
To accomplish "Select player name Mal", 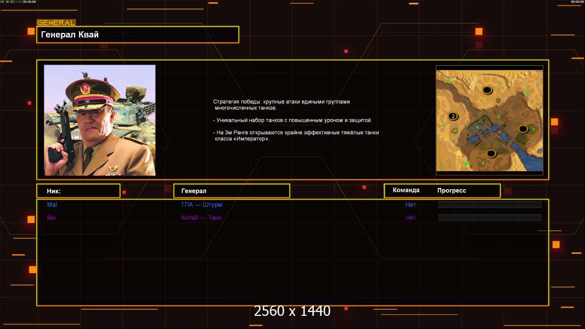I will pyautogui.click(x=52, y=205).
